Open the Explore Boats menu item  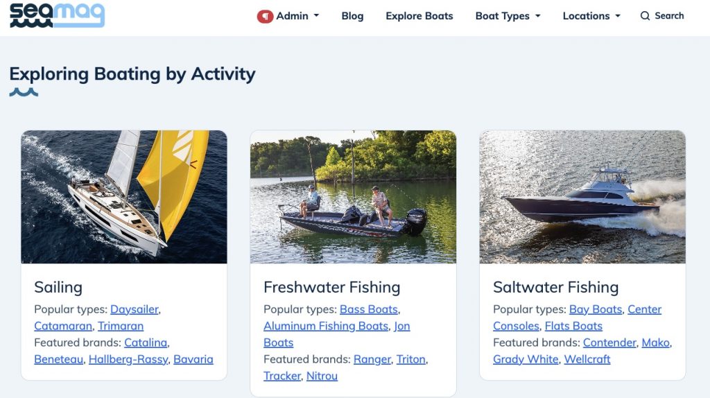pos(419,16)
